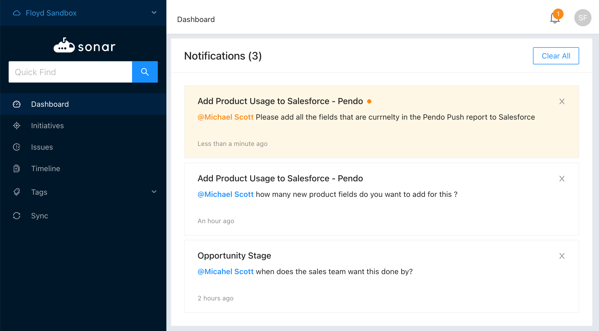
Task: Click the Tags label icon
Action: [17, 192]
